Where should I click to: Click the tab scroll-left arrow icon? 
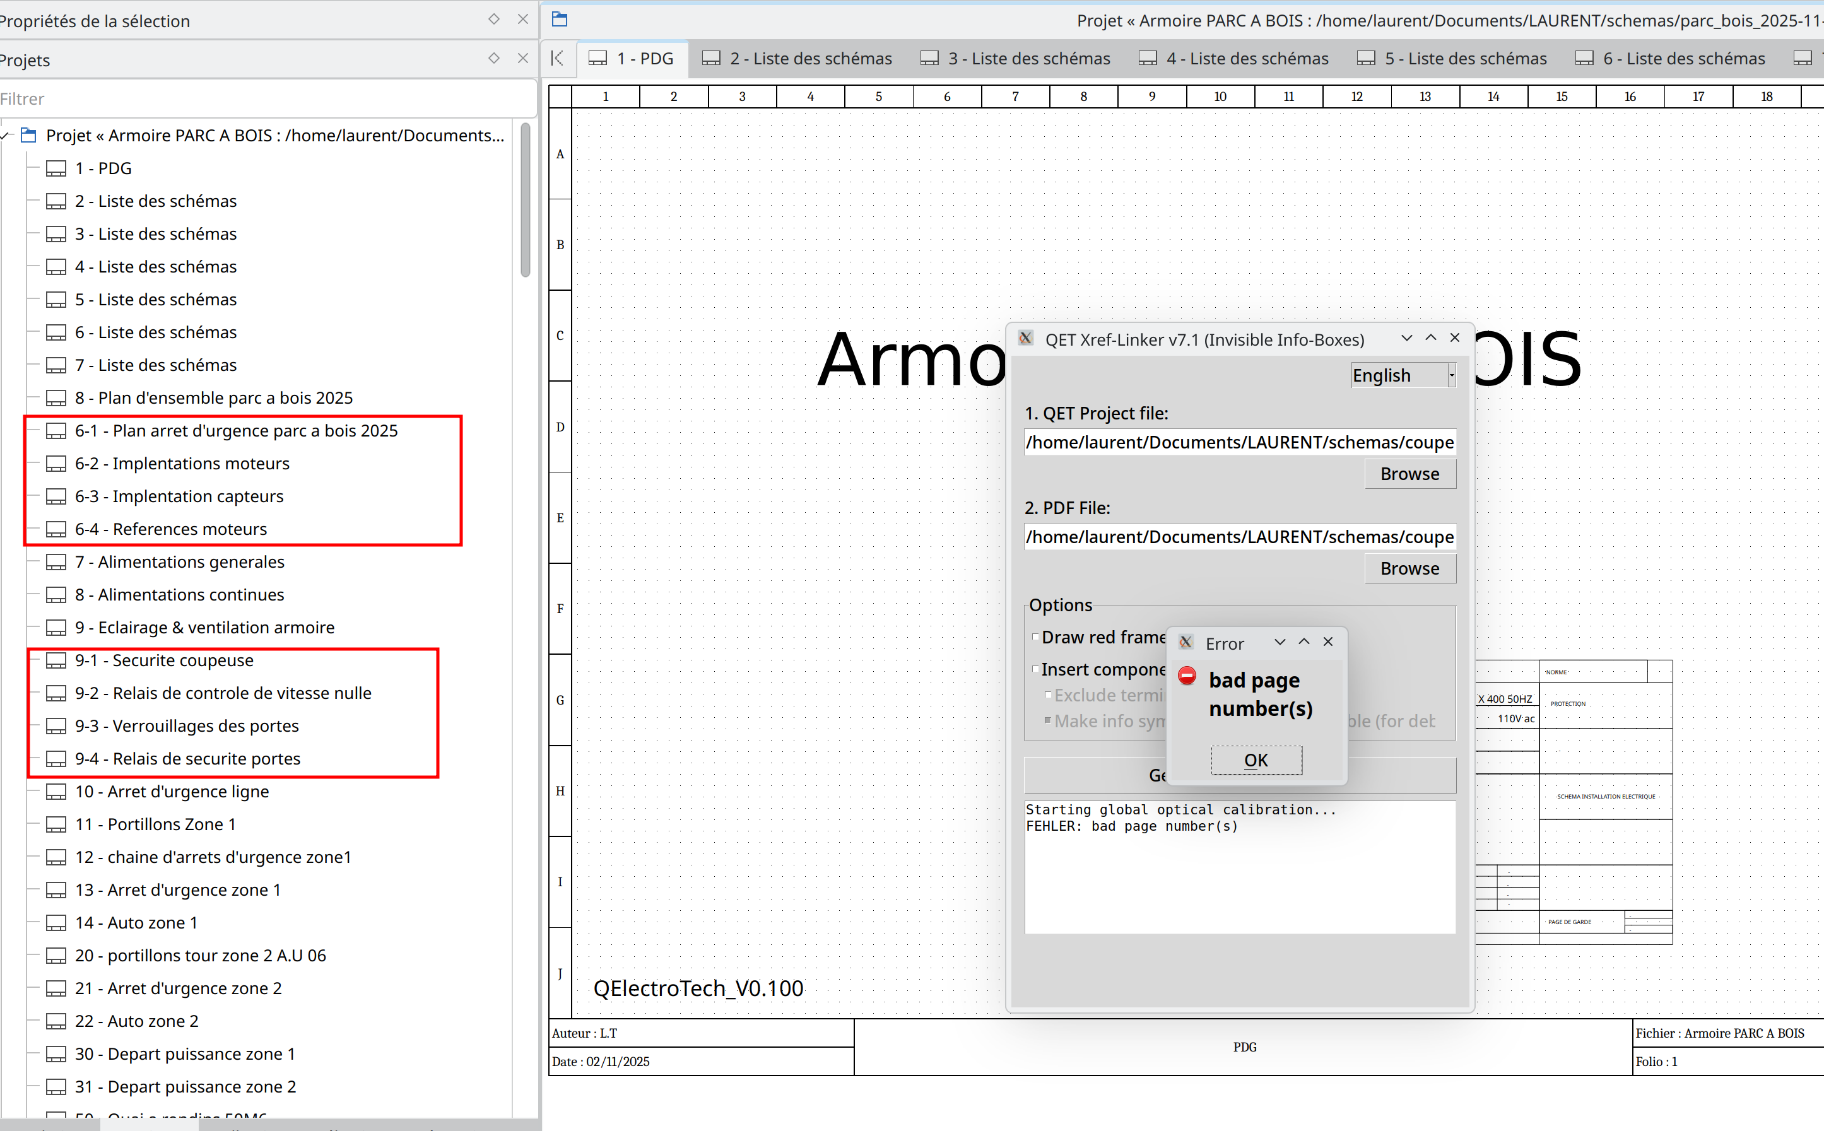pos(557,58)
